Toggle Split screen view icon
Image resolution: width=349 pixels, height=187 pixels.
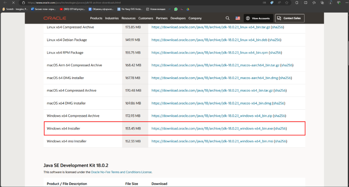306,2
